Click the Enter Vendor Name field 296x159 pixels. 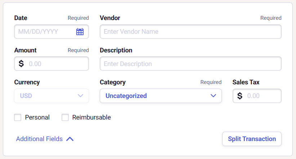[190, 32]
